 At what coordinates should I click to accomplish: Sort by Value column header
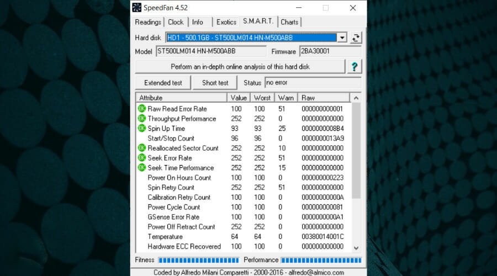pyautogui.click(x=239, y=98)
